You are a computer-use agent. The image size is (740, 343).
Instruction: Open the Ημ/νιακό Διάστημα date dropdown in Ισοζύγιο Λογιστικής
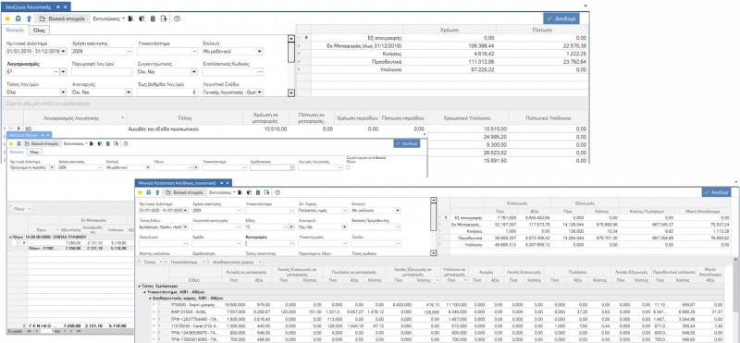(64, 52)
